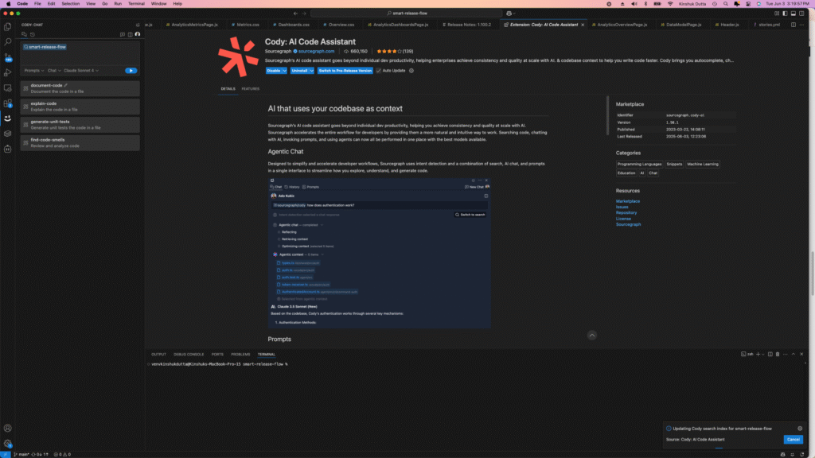Split the terminal panel
This screenshot has width=815, height=458.
pyautogui.click(x=770, y=354)
